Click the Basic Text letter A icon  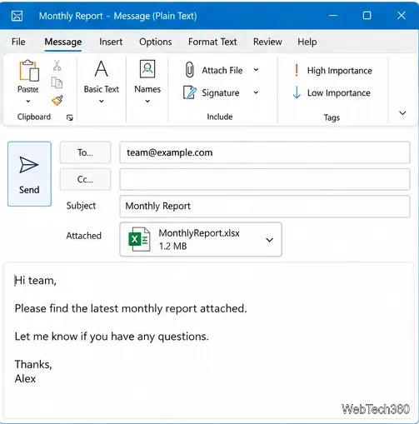[102, 68]
